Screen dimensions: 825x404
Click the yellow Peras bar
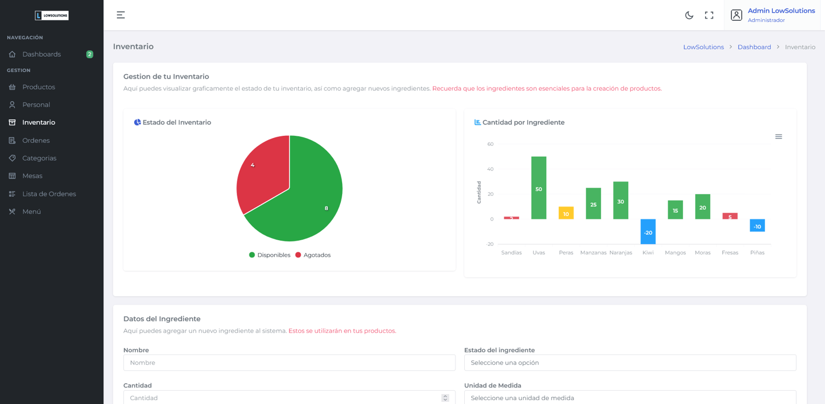point(566,213)
